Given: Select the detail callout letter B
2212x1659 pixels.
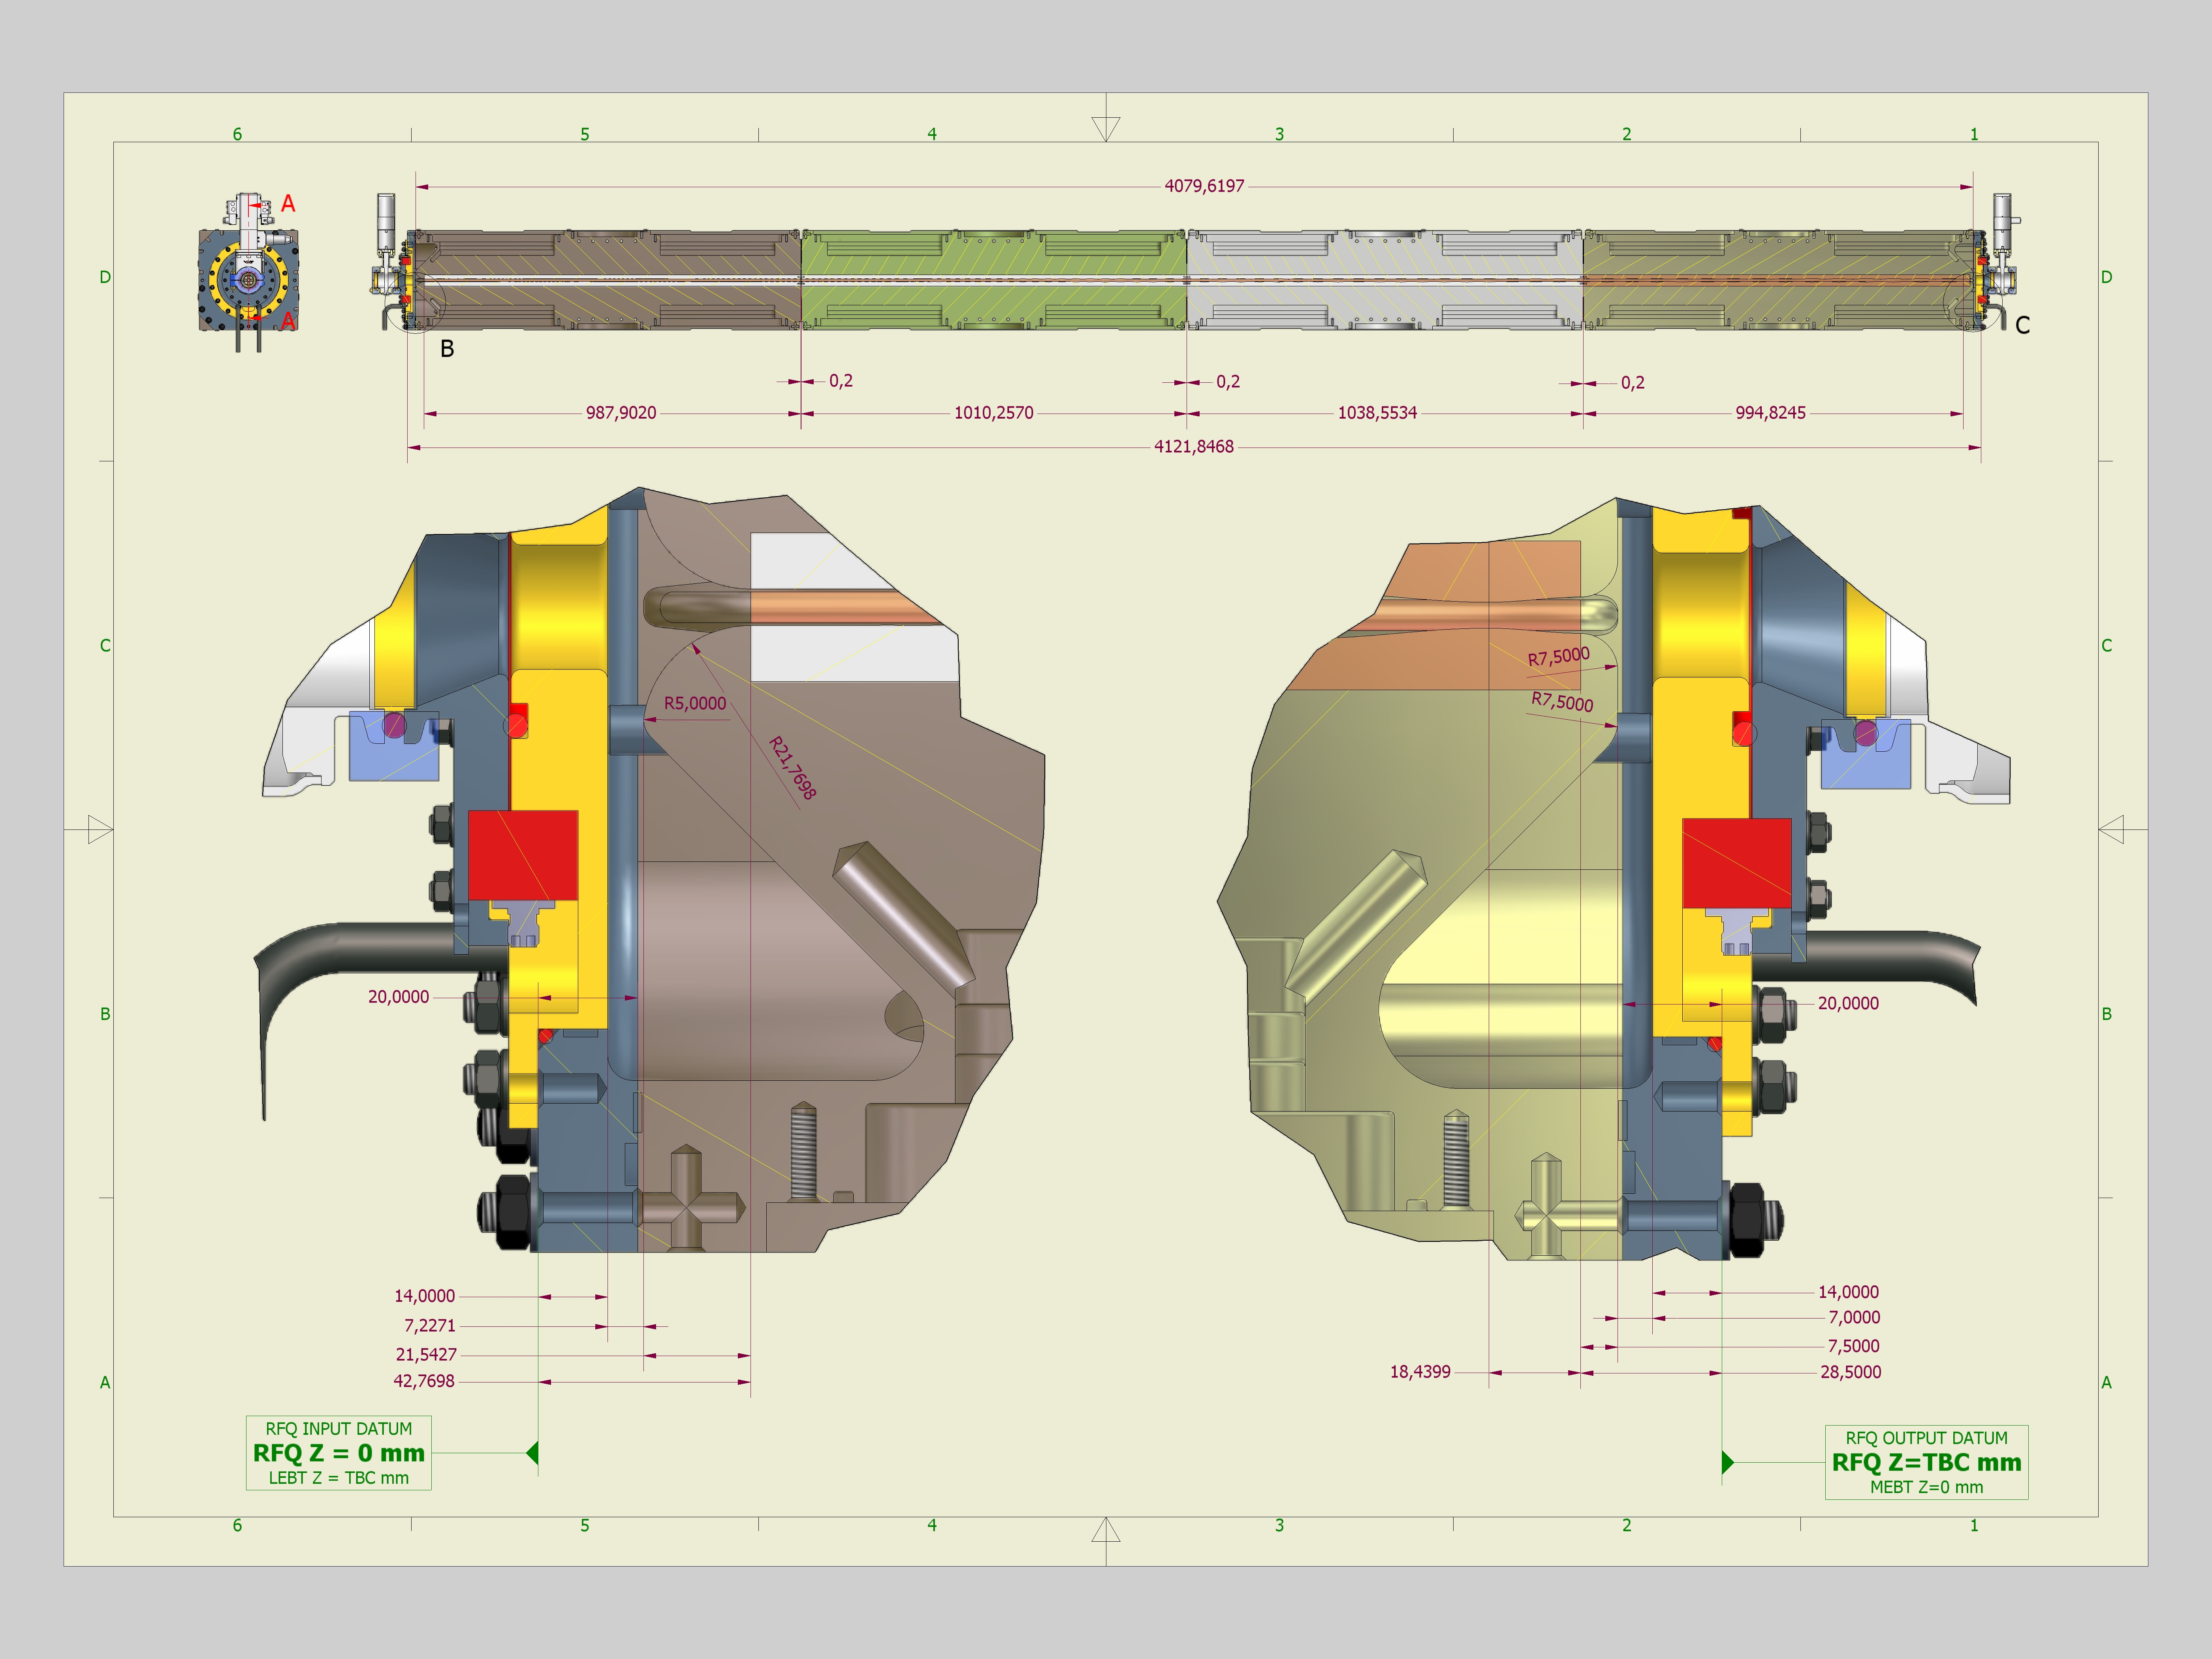Looking at the screenshot, I should coord(447,349).
